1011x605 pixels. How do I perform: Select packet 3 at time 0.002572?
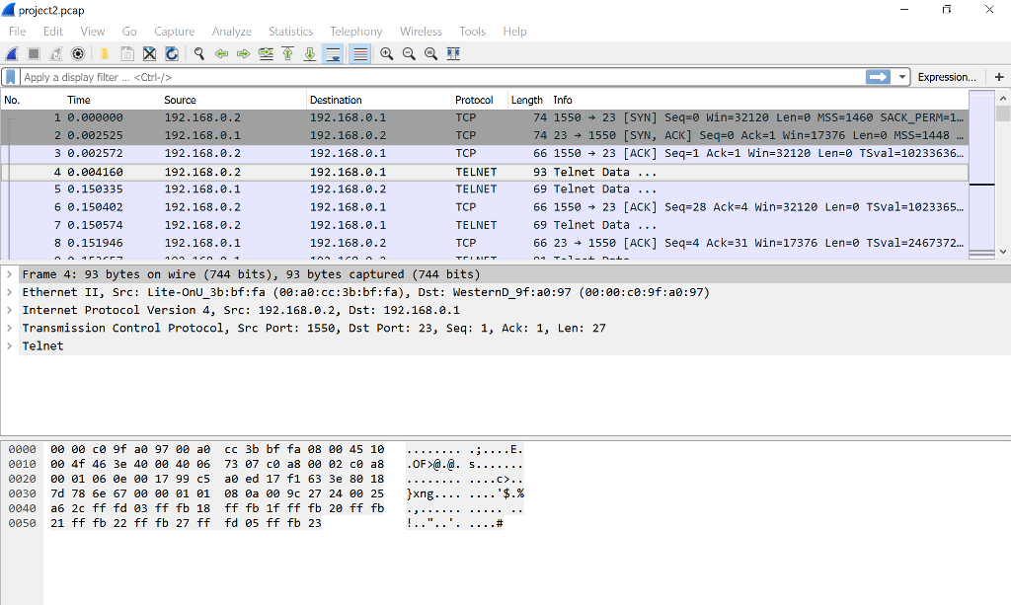point(484,153)
